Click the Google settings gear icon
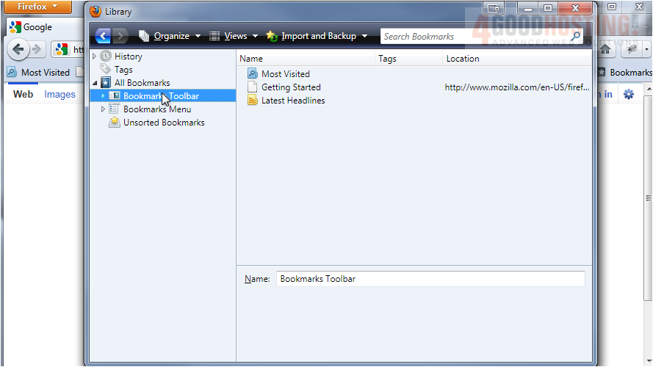 629,94
